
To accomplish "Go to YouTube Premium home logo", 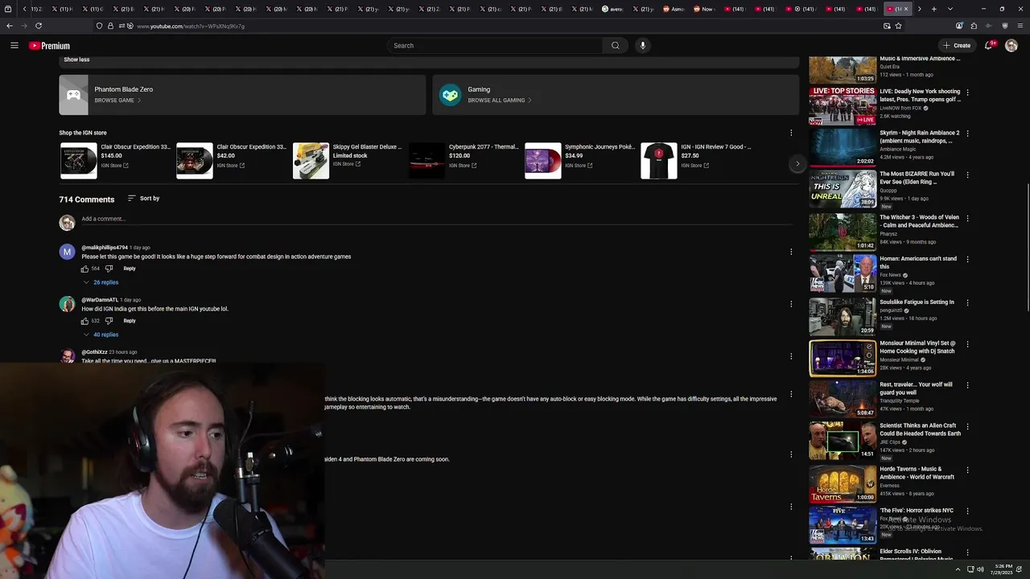I will (50, 46).
